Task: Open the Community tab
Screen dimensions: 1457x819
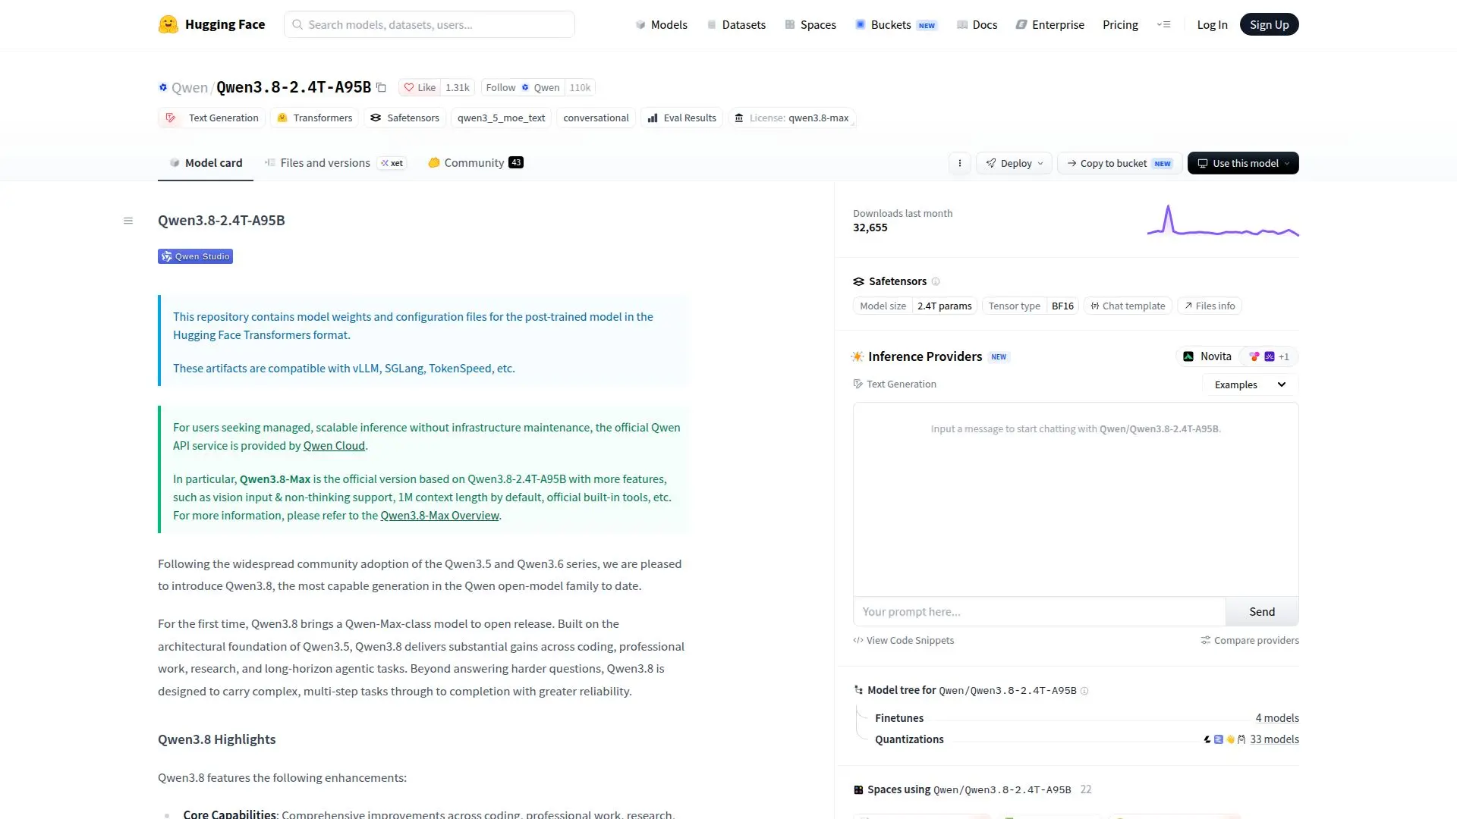Action: point(475,163)
